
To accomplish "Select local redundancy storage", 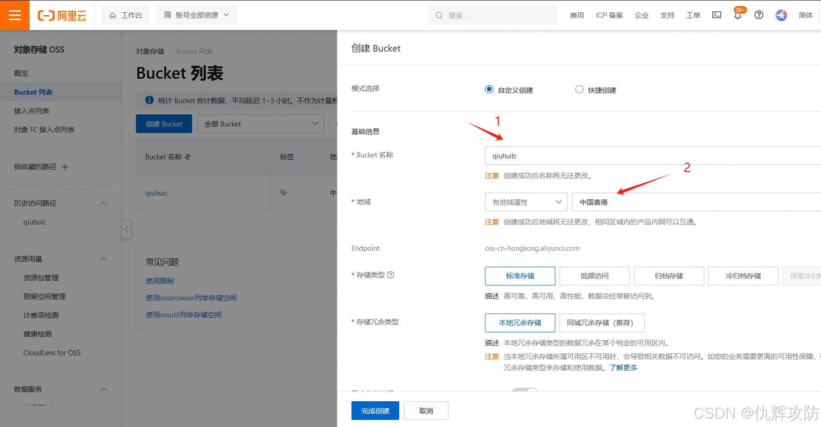I will pyautogui.click(x=520, y=322).
